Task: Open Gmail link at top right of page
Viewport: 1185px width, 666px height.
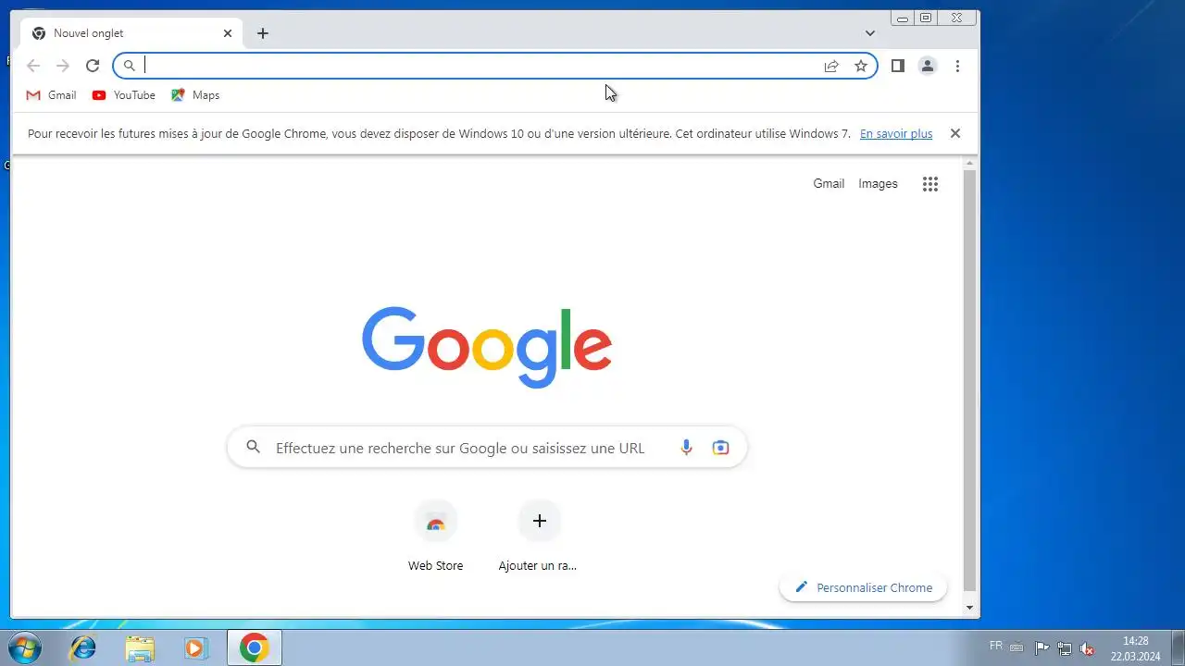Action: point(829,183)
